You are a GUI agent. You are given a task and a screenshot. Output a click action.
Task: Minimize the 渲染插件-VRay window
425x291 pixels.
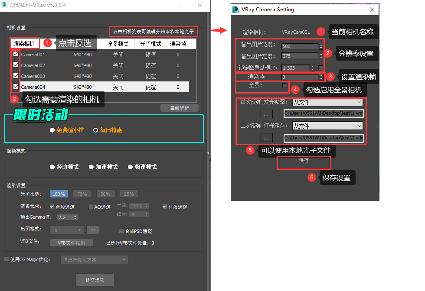160,5
